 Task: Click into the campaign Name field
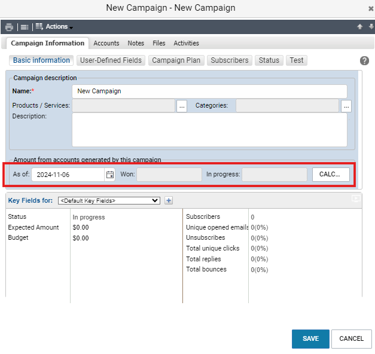click(209, 91)
